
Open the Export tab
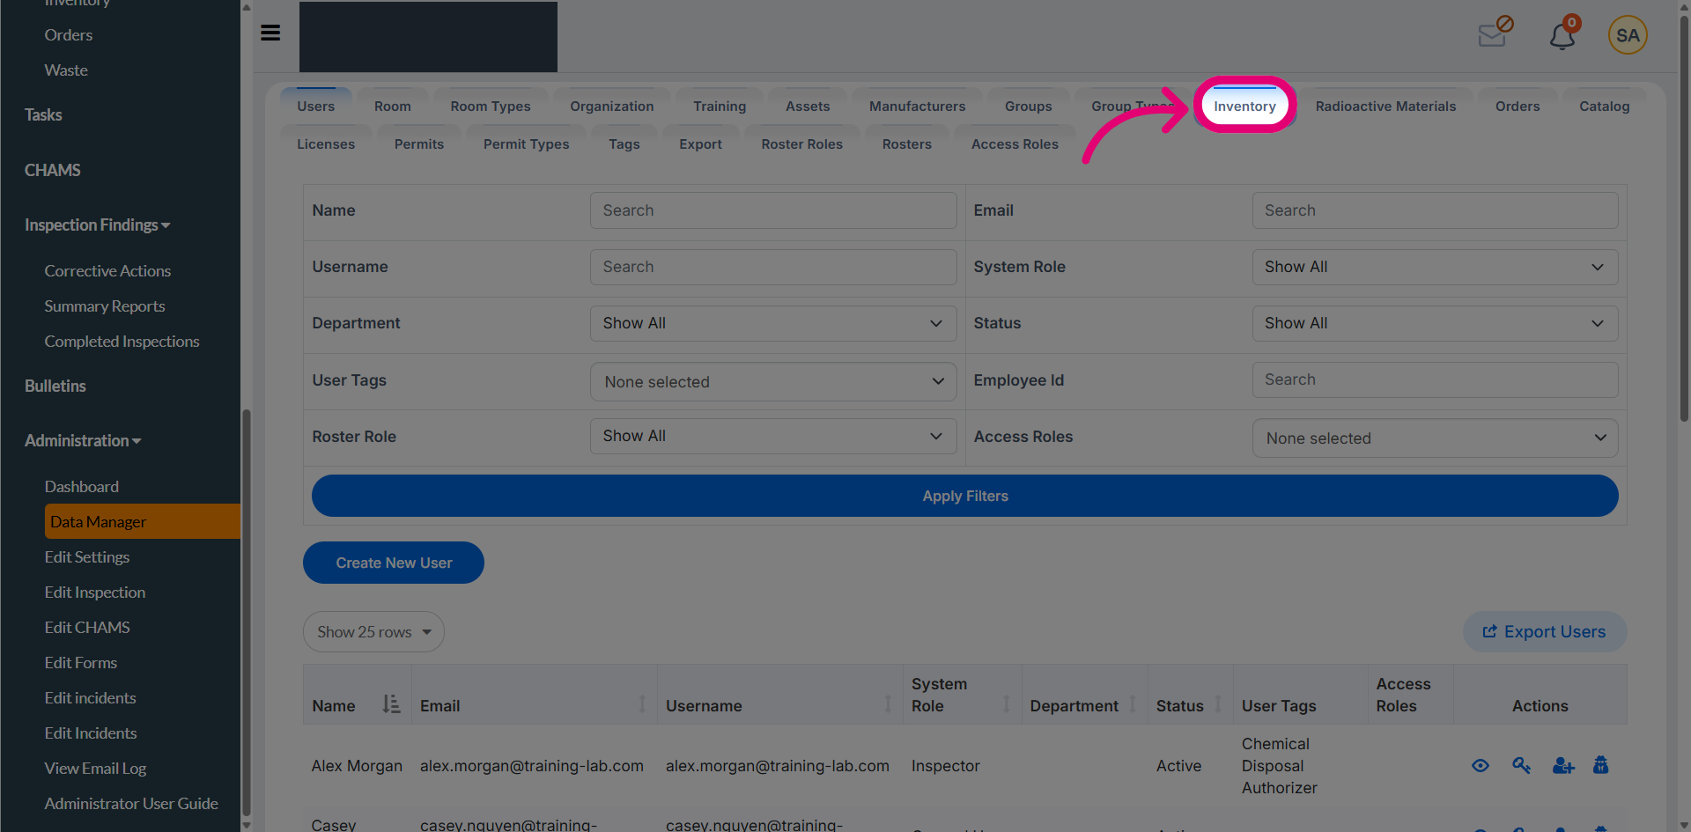pos(700,144)
